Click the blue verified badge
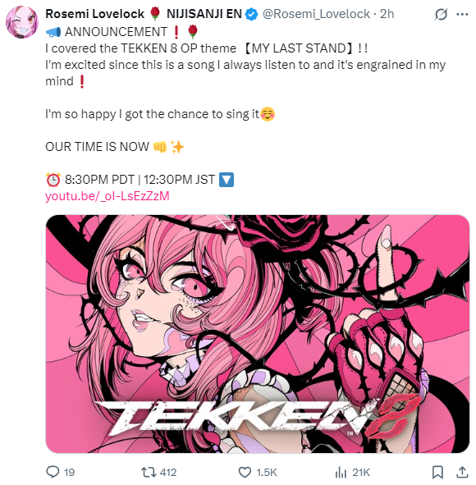 (x=252, y=14)
